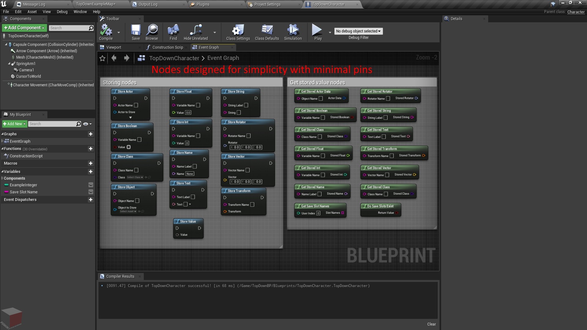Select the CursorToWorld component
The width and height of the screenshot is (587, 330).
pos(28,76)
